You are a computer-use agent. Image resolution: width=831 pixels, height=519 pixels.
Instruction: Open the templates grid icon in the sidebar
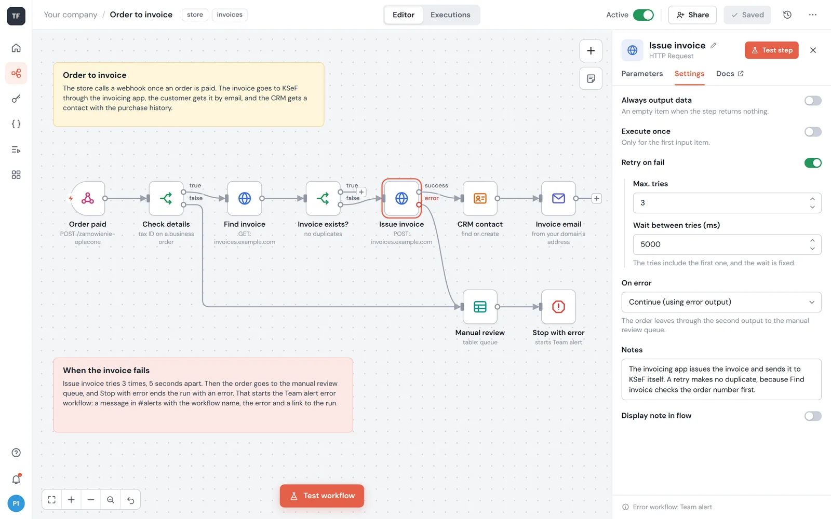click(16, 175)
